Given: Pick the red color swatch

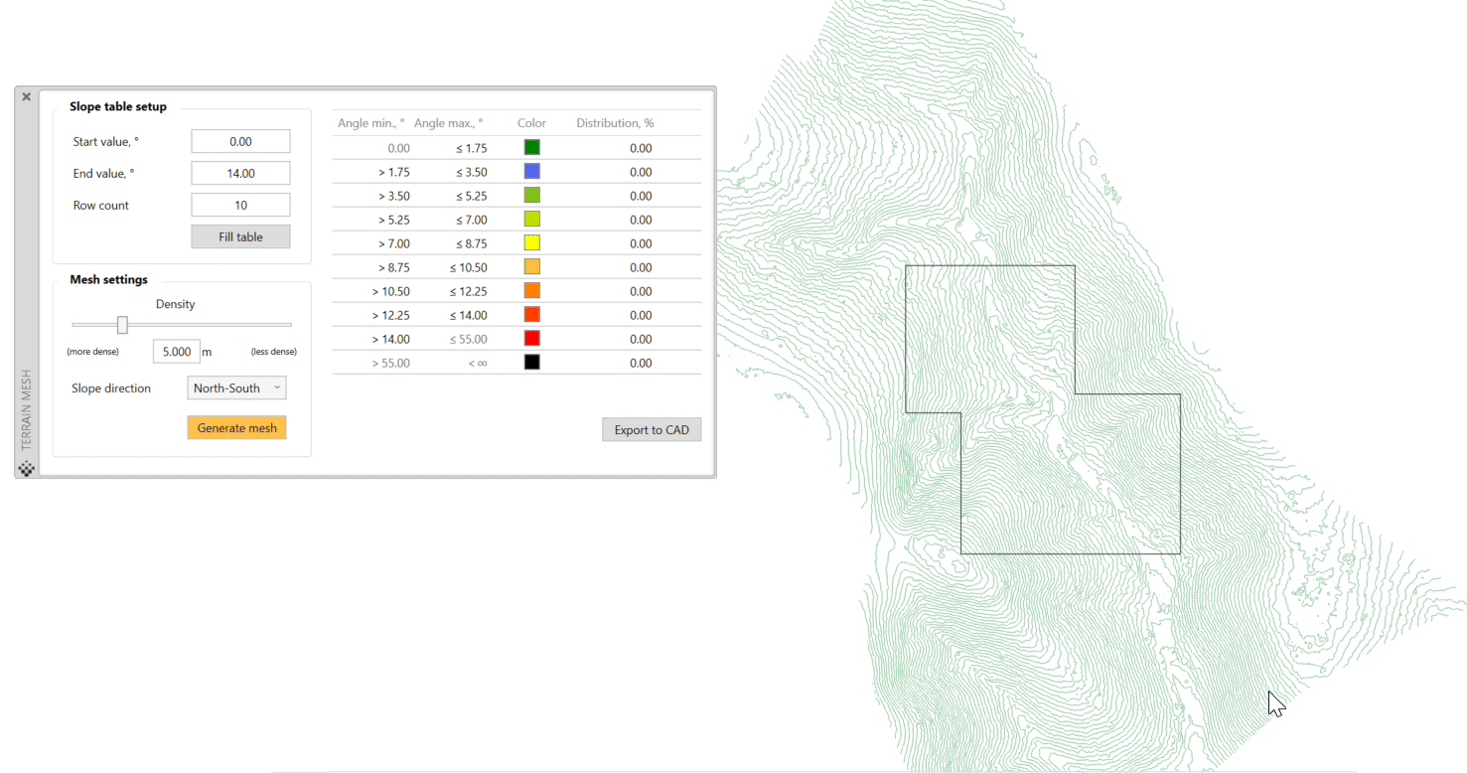Looking at the screenshot, I should point(532,339).
